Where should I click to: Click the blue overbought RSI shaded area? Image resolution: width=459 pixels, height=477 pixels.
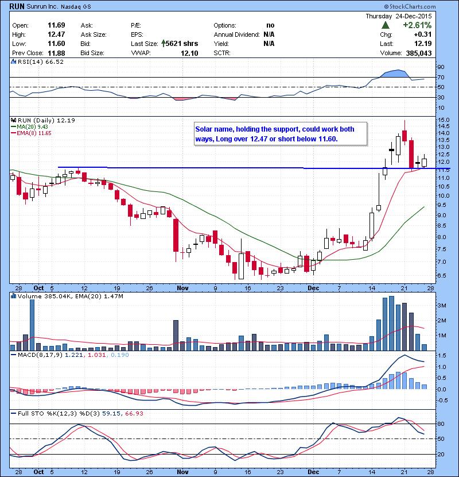coord(395,74)
